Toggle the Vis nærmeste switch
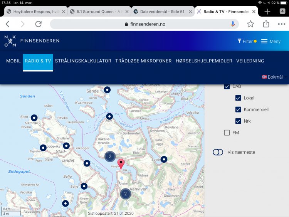 coord(218,152)
